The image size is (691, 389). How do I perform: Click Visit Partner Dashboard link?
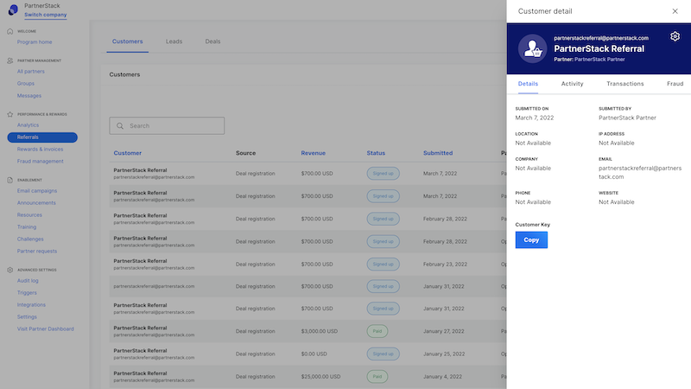point(46,329)
